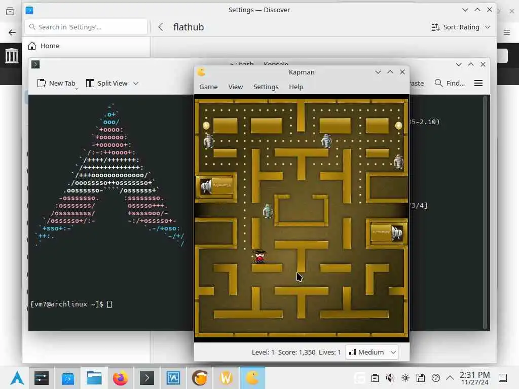Click the Kapman window title bar
This screenshot has width=519, height=389.
[302, 72]
